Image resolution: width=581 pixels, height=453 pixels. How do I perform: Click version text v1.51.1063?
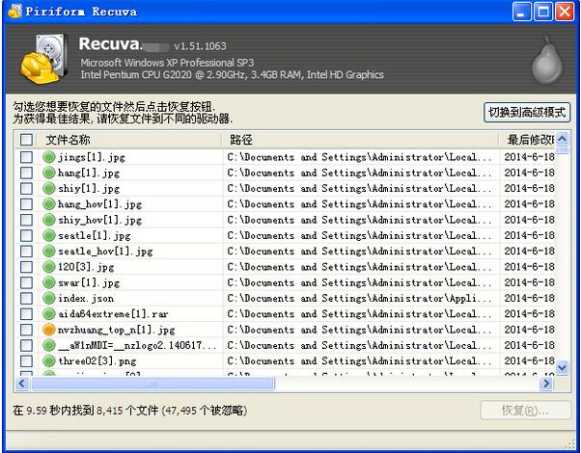200,46
